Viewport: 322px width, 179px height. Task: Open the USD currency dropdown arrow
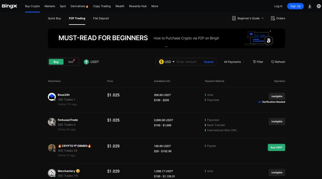point(174,62)
